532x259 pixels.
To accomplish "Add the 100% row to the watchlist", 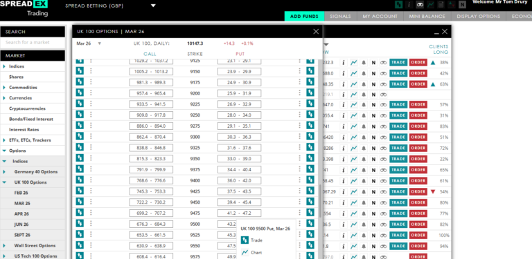I will pyautogui.click(x=383, y=235).
